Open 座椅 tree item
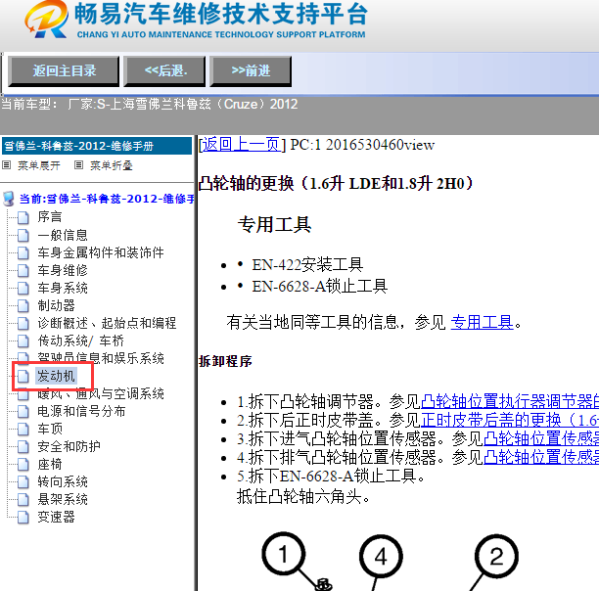 (50, 464)
